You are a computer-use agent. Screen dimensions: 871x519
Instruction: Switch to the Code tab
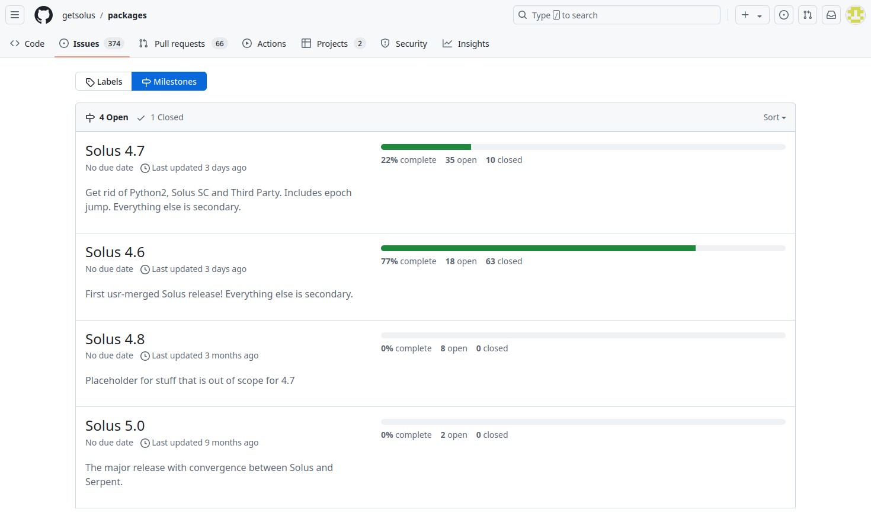click(27, 43)
